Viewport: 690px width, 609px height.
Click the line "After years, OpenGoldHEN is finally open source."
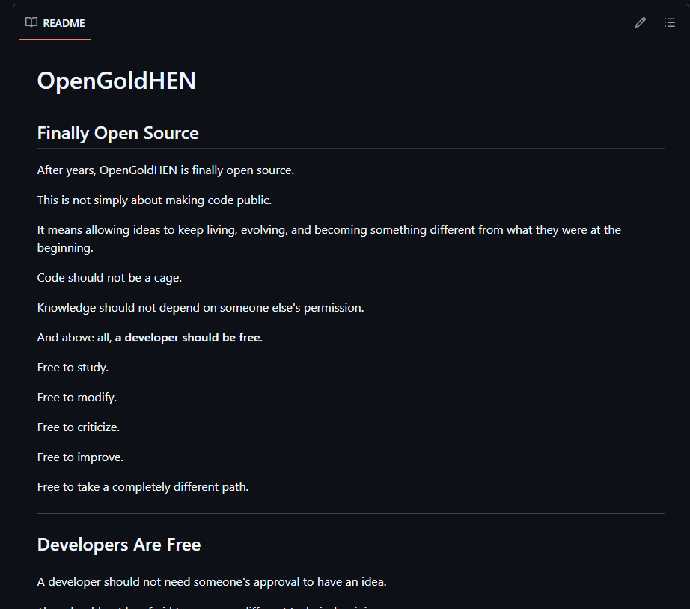165,170
